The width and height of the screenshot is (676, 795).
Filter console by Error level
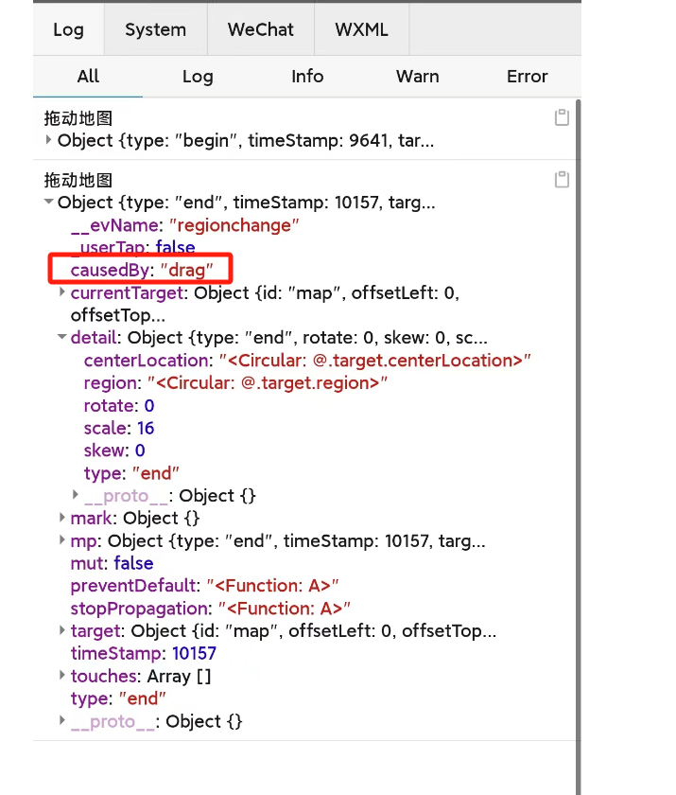point(528,76)
